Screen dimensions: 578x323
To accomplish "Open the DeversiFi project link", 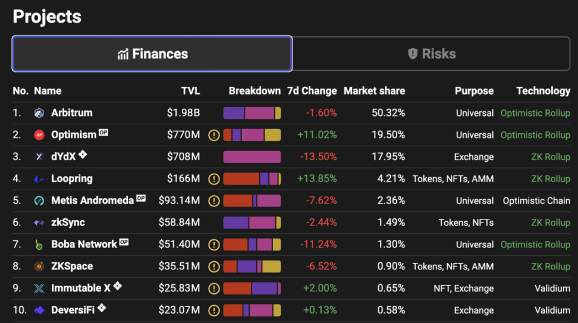I will (73, 310).
